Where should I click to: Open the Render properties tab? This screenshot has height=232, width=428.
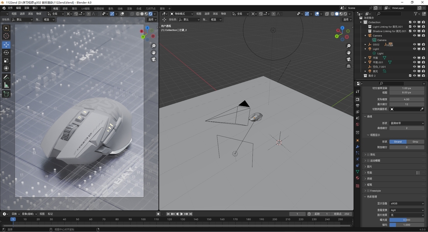coord(358,99)
